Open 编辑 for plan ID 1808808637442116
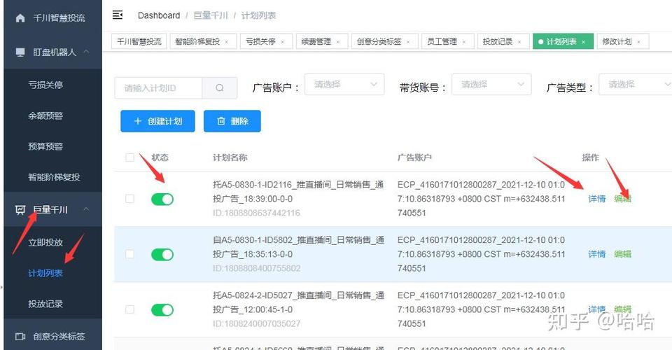Viewport: 672px width, 350px height. tap(623, 199)
